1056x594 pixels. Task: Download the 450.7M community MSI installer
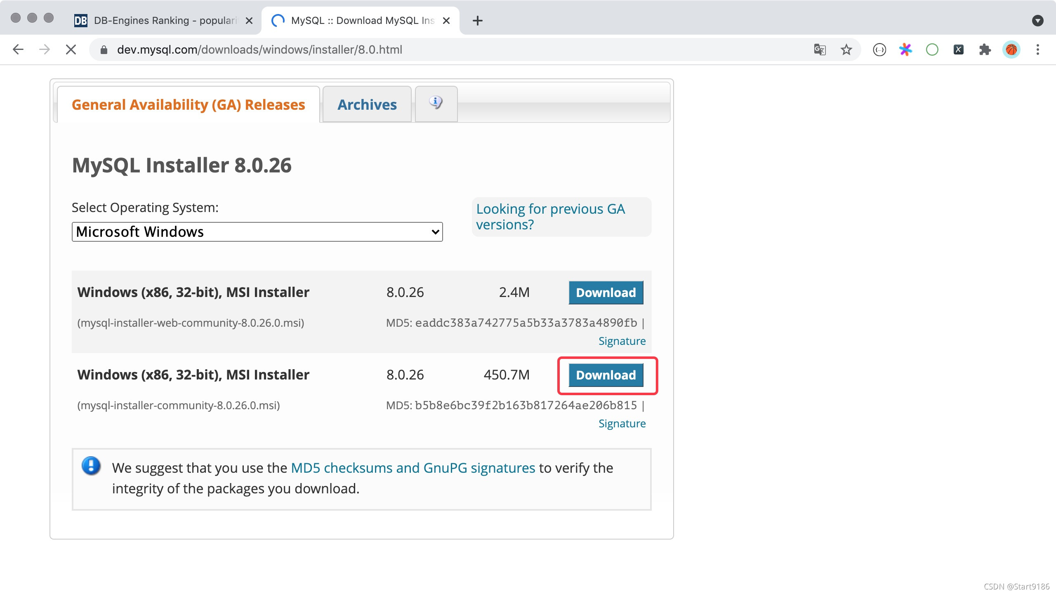(606, 375)
